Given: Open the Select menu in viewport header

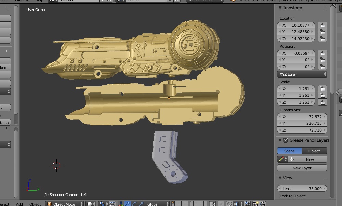Looking at the screenshot, I should click(4, 204).
